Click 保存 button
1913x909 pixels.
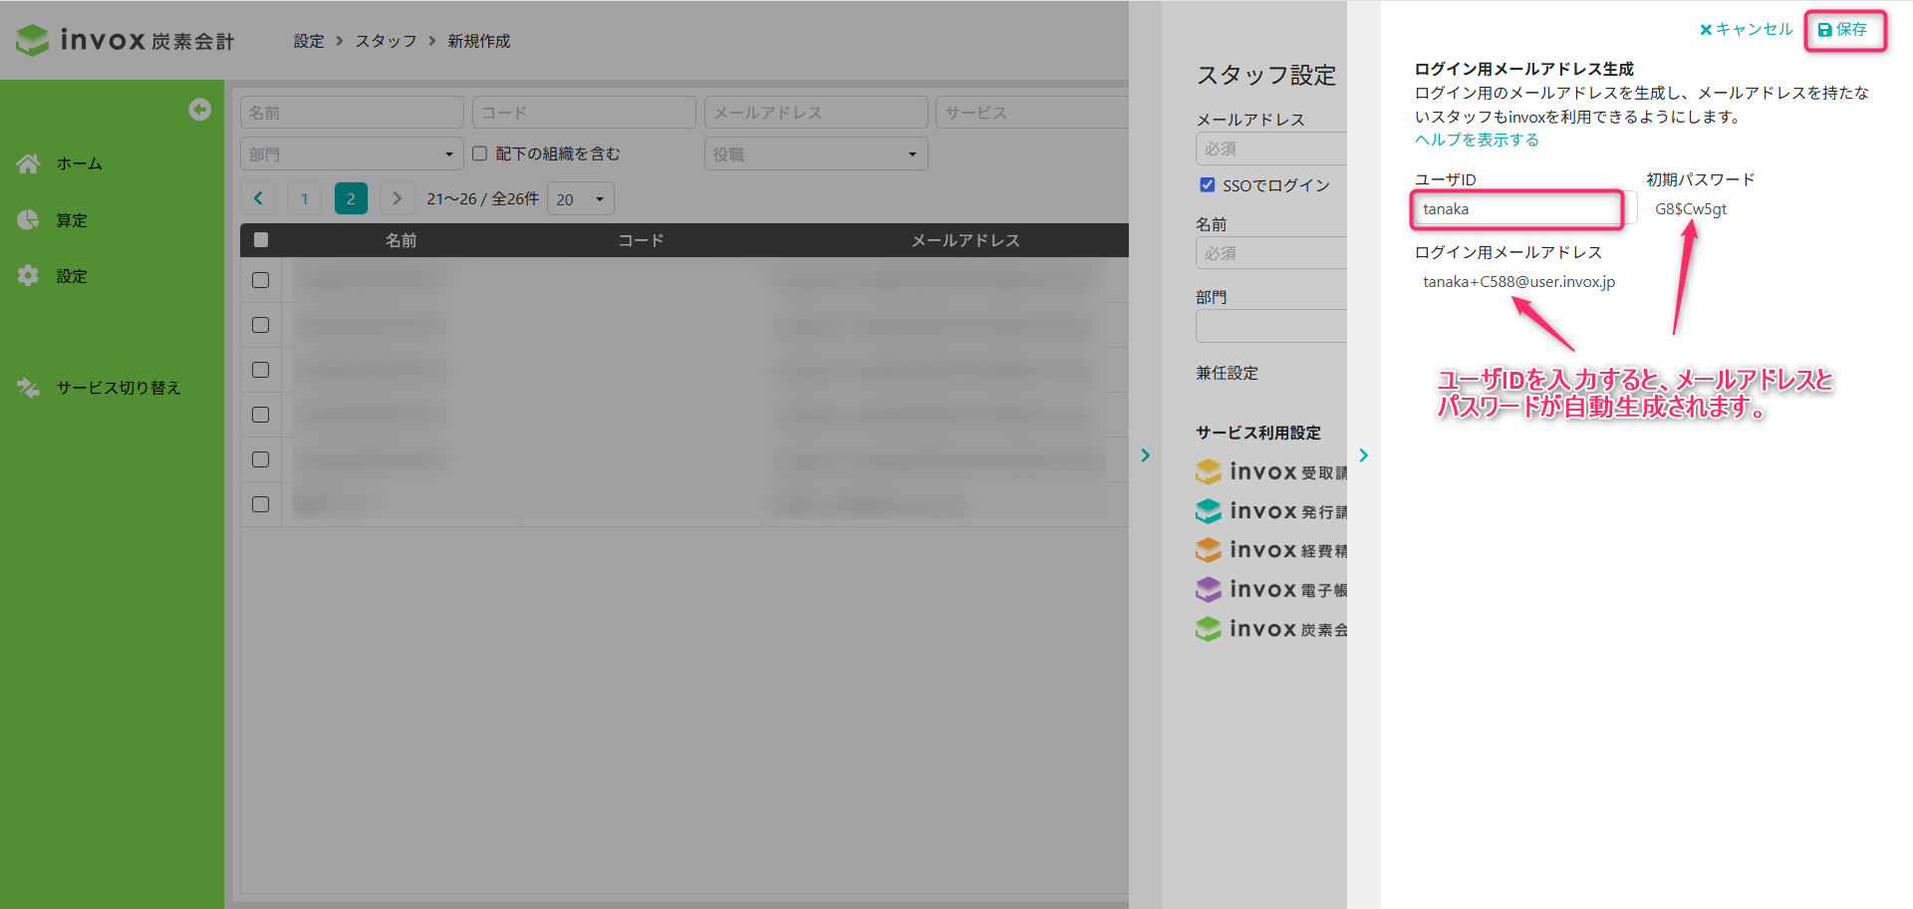coord(1844,30)
